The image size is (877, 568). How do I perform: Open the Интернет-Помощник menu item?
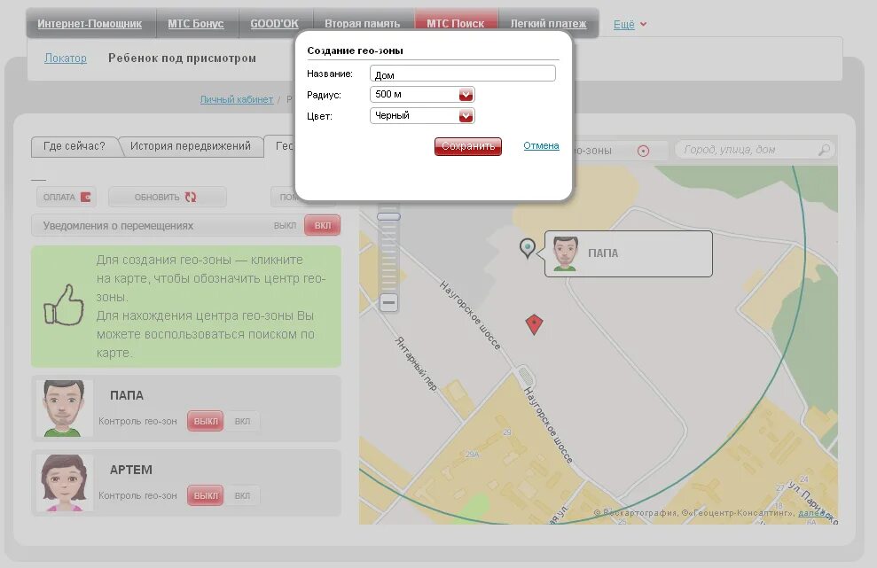tap(90, 24)
